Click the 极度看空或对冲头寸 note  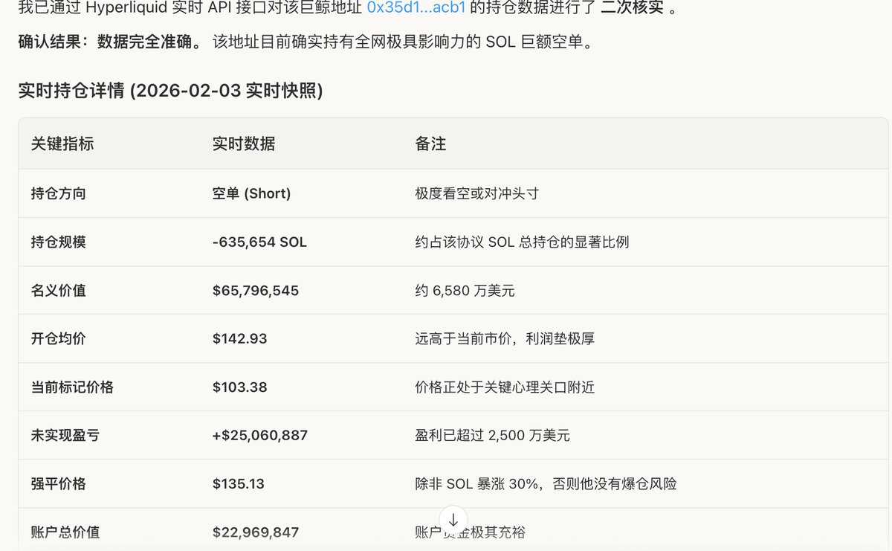coord(476,193)
